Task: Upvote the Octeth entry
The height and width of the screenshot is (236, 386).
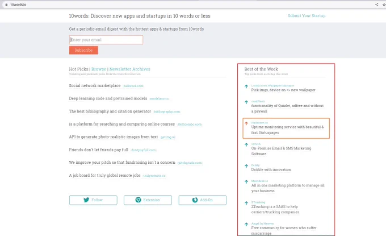Action: click(246, 145)
